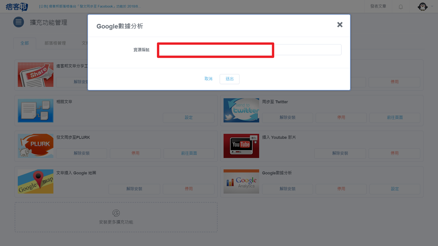Open the notification bell
This screenshot has height=246, width=438.
tap(400, 7)
